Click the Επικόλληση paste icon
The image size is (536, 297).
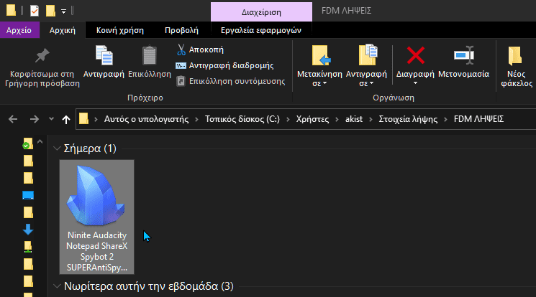[150, 55]
